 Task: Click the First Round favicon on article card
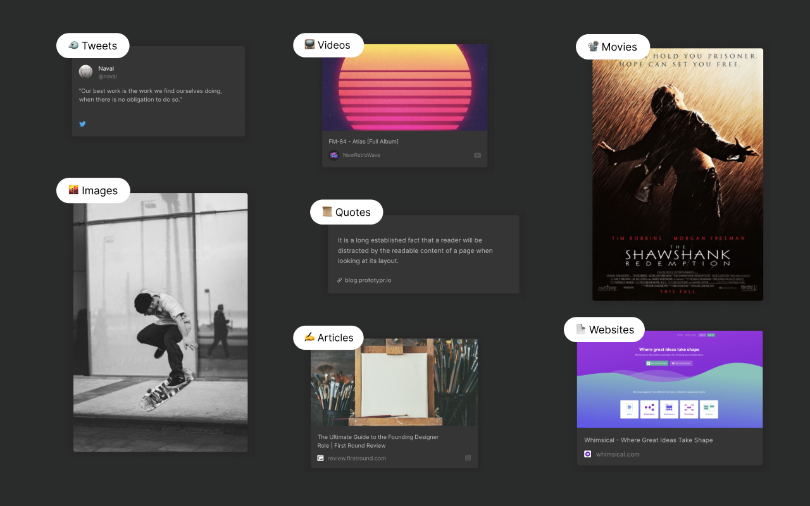pyautogui.click(x=321, y=458)
